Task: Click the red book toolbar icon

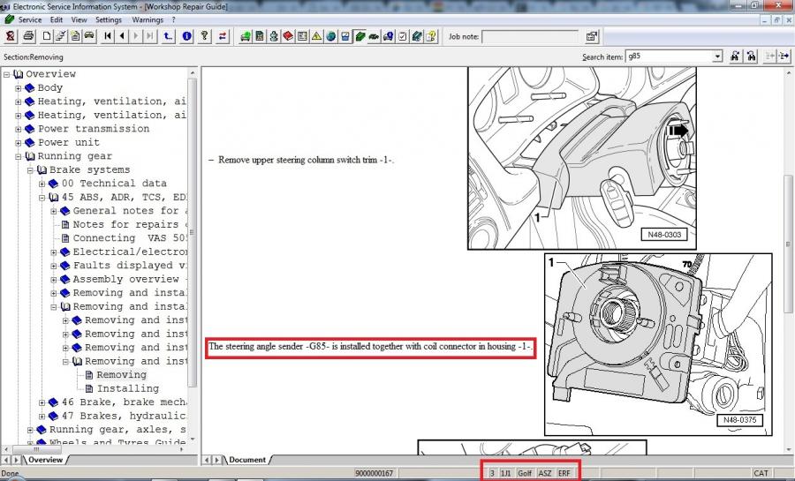Action: [288, 36]
